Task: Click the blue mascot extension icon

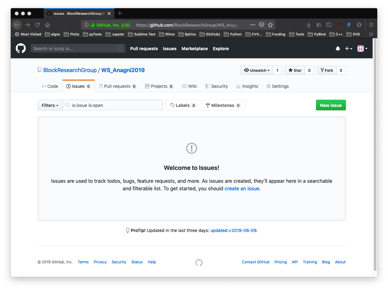Action: click(349, 25)
